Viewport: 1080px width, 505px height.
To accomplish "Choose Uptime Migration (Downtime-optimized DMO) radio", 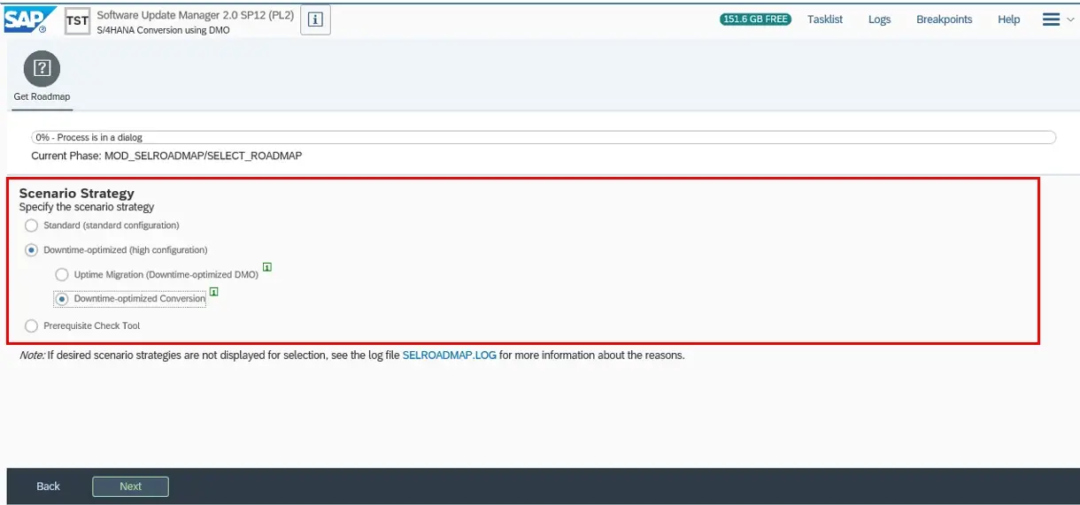I will [x=62, y=275].
